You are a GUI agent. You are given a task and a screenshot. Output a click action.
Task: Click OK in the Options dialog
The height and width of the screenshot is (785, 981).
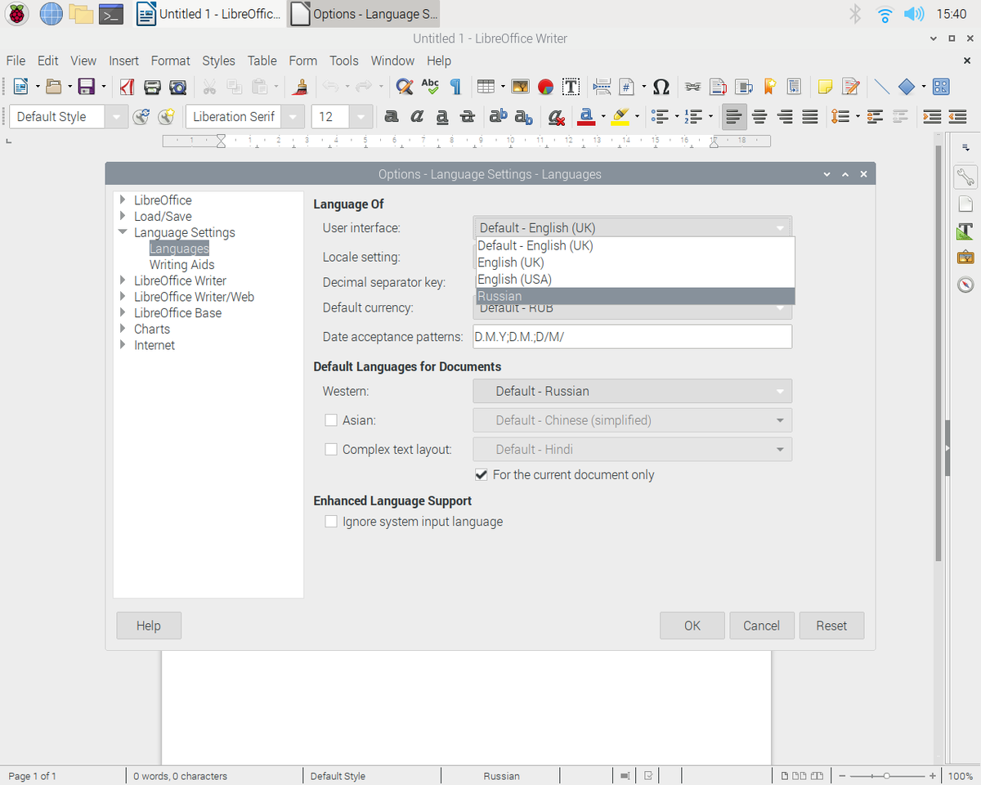click(692, 626)
